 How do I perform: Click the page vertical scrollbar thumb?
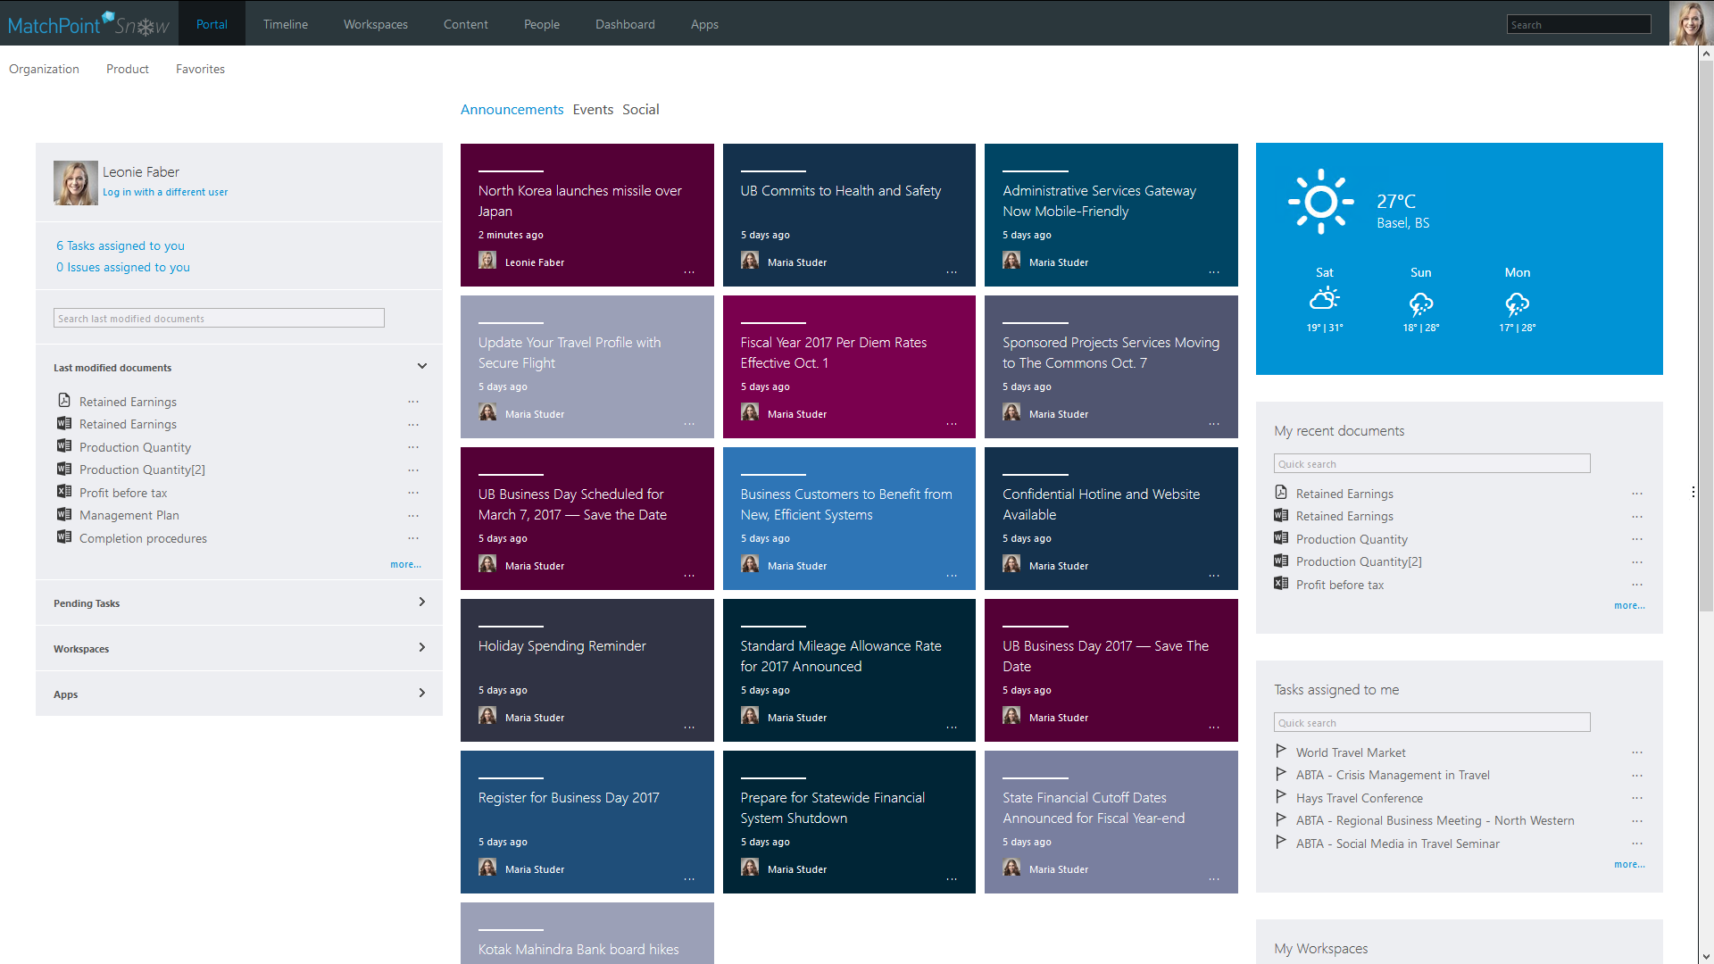[1705, 335]
